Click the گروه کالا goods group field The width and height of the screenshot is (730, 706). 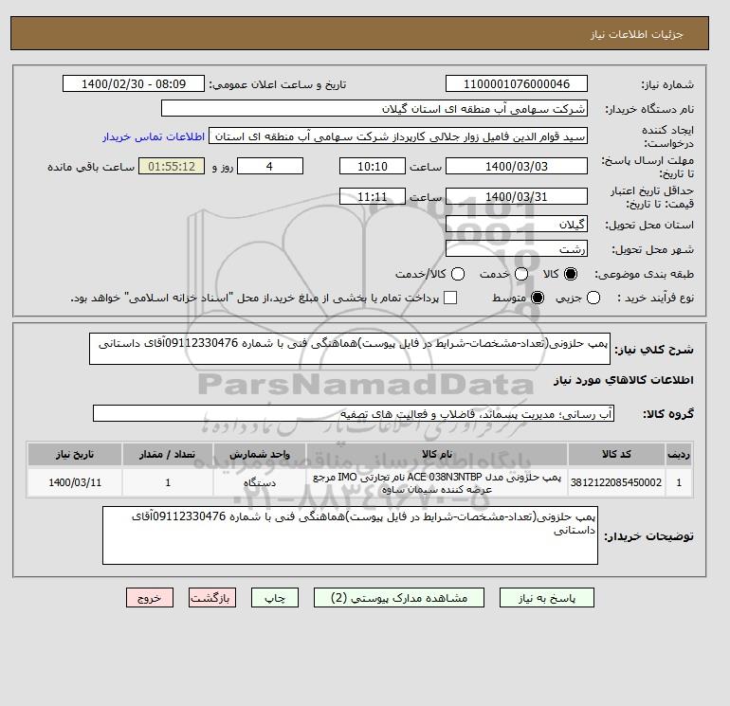click(x=354, y=413)
